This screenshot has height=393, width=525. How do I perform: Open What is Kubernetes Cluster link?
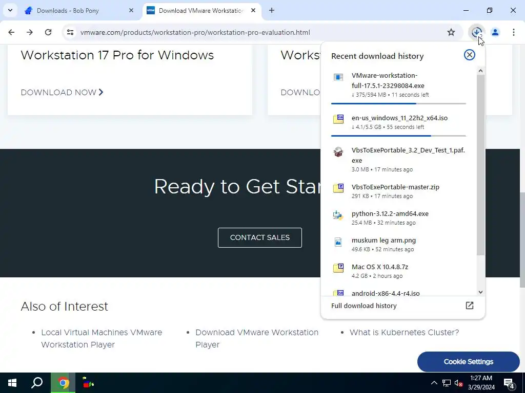[404, 333]
